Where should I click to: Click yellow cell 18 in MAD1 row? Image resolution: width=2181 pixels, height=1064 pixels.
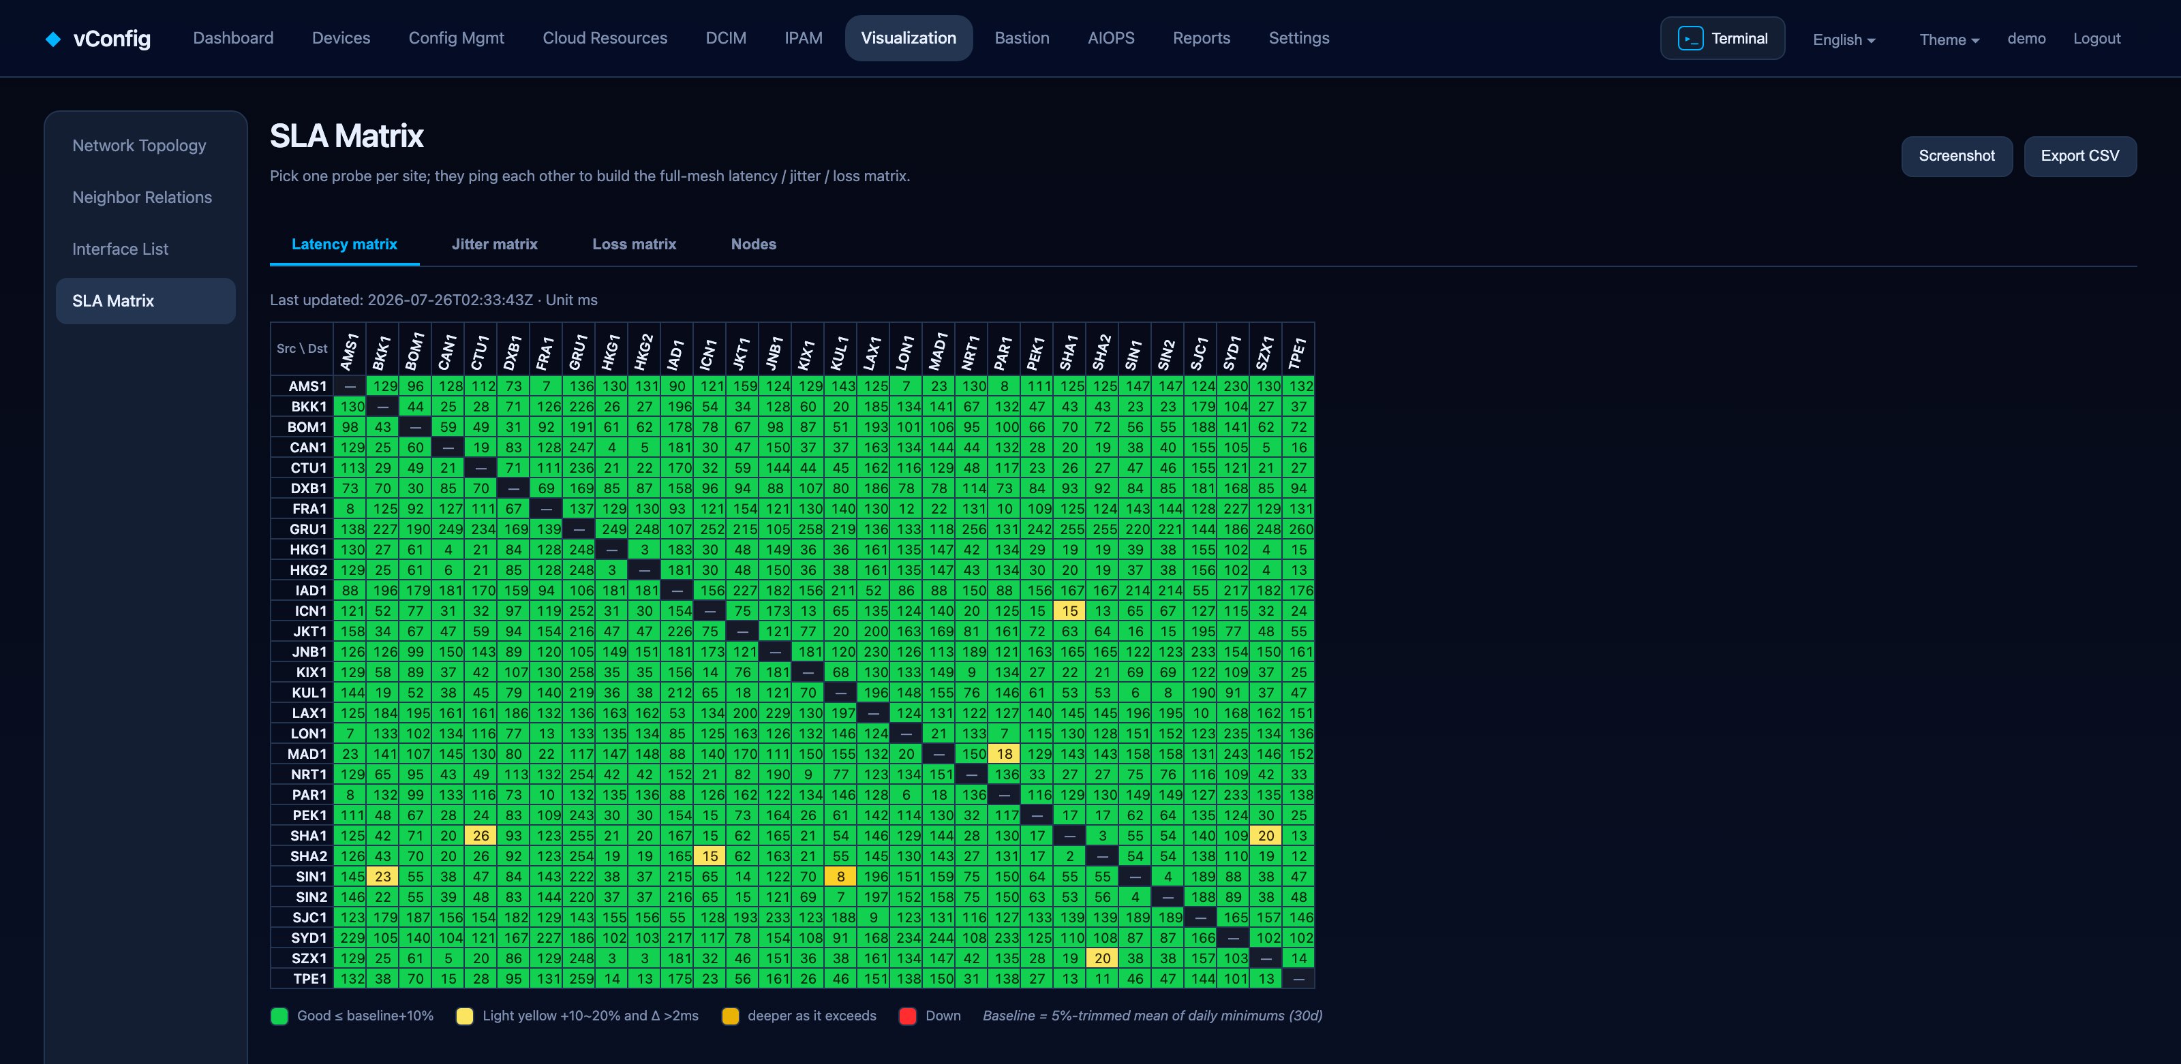click(x=1004, y=754)
